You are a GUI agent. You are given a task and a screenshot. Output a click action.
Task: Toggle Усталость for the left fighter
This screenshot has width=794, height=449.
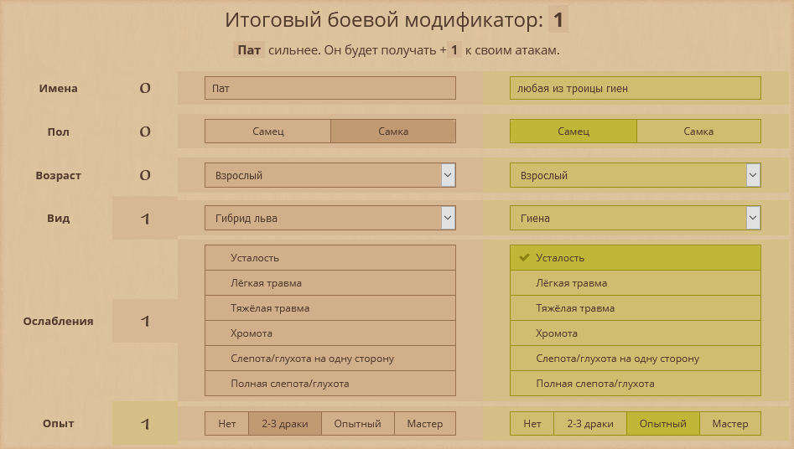pyautogui.click(x=330, y=258)
